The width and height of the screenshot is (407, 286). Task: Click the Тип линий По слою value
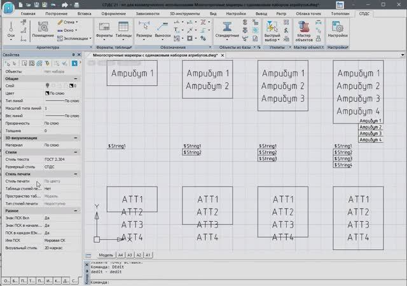click(62, 100)
